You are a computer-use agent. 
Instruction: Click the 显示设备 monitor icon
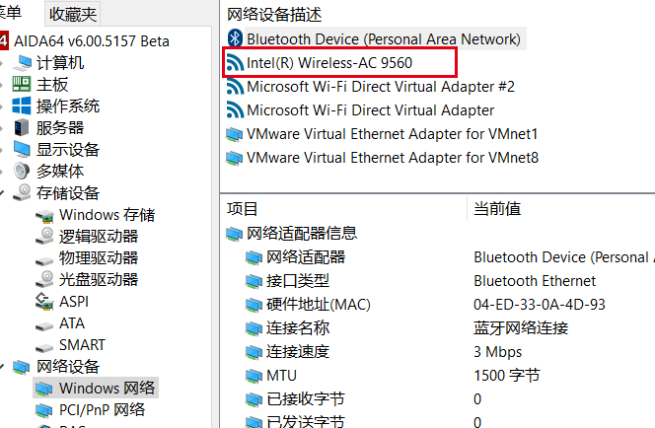22,149
